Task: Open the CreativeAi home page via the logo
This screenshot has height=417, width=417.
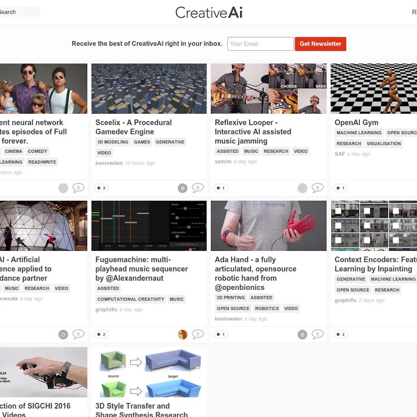Action: (208, 12)
